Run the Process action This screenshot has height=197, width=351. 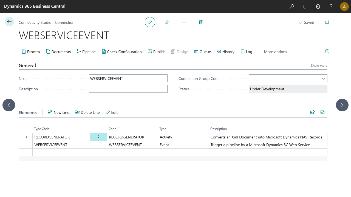click(x=31, y=52)
